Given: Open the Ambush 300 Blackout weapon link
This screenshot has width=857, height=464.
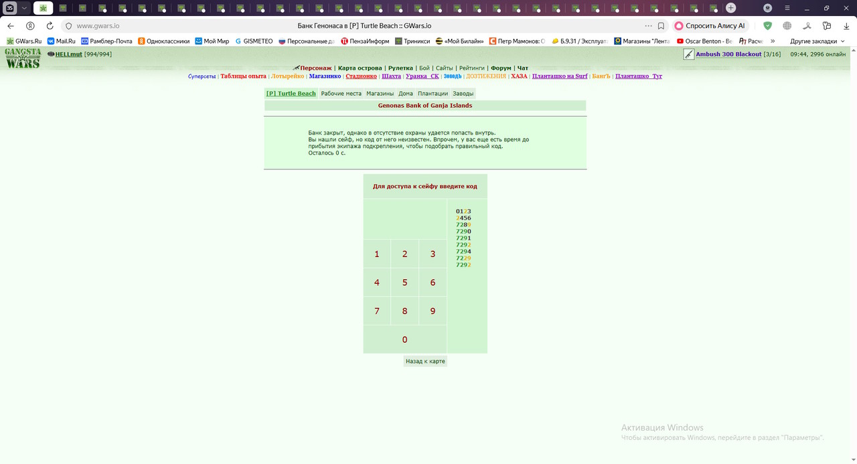Looking at the screenshot, I should click(x=728, y=54).
